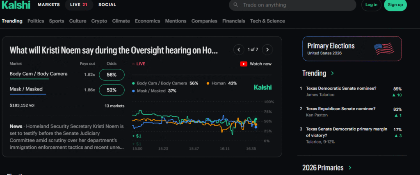420x175 pixels.
Task: Select the Politics category tab
Action: point(36,21)
